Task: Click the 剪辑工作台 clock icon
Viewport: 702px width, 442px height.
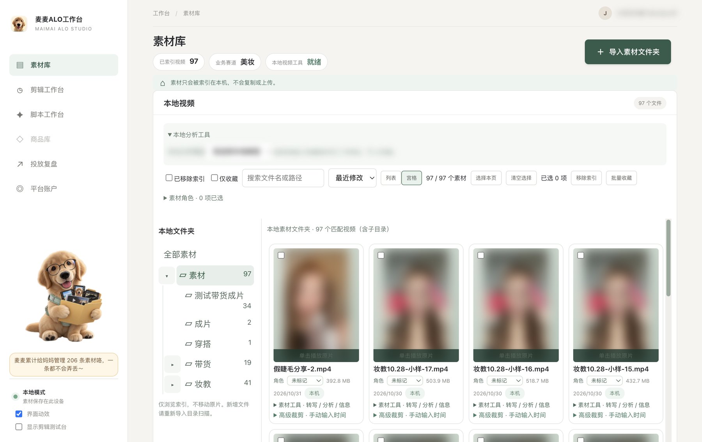Action: pos(20,90)
